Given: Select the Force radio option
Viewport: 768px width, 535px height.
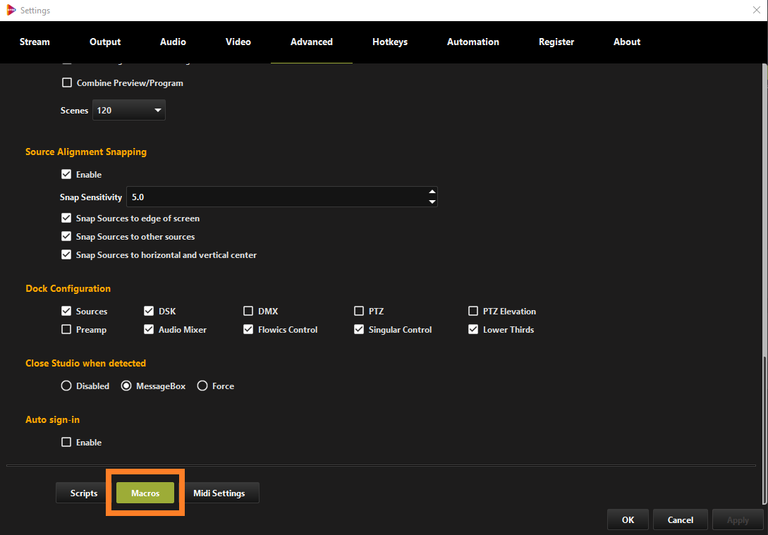Looking at the screenshot, I should 202,386.
